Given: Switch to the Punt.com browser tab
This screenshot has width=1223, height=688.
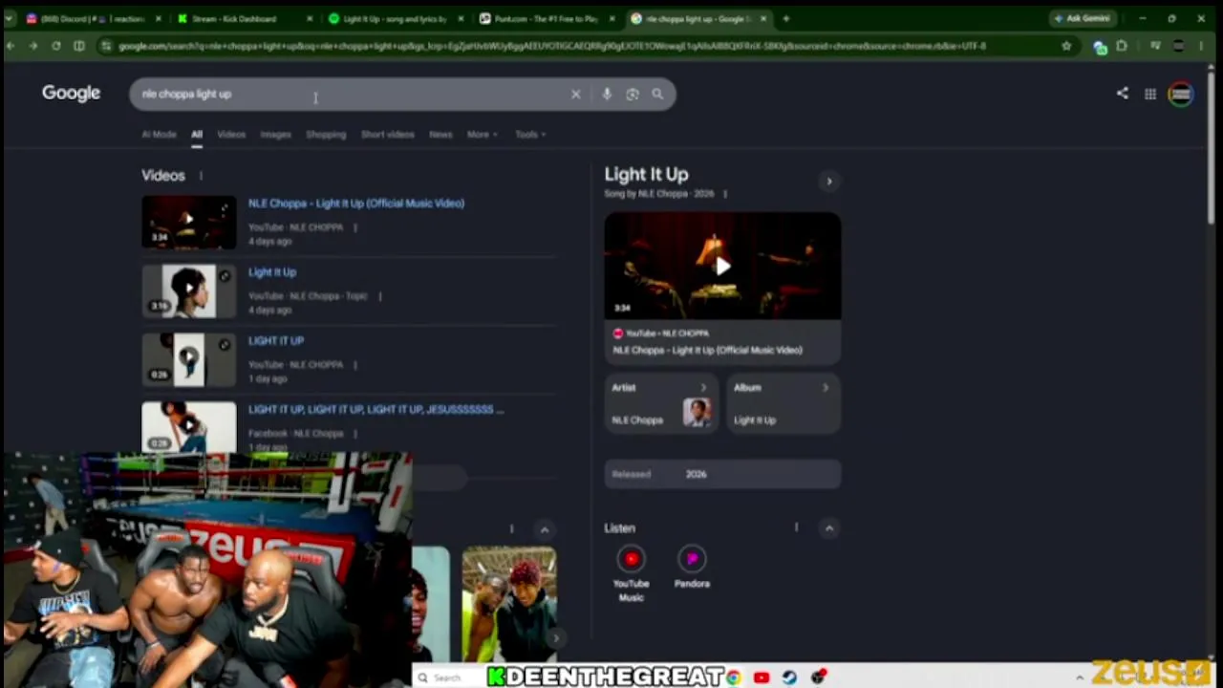Looking at the screenshot, I should point(549,18).
